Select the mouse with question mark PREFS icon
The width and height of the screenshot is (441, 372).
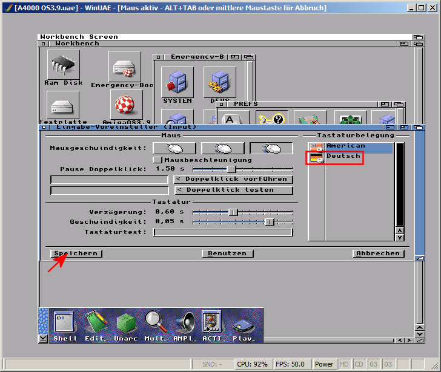[272, 117]
